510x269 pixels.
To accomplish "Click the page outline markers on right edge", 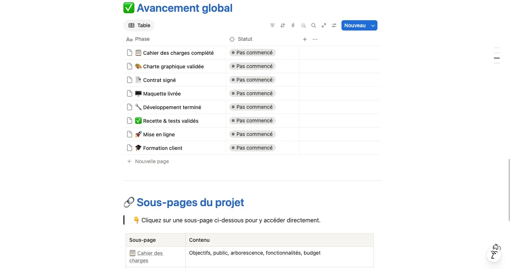I will pos(497,55).
